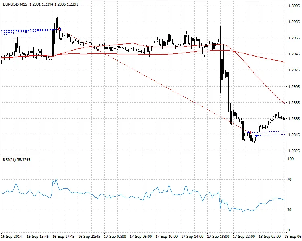Click the 16 Sep 2014 date label
Image resolution: width=302 pixels, height=241 pixels.
(11, 237)
